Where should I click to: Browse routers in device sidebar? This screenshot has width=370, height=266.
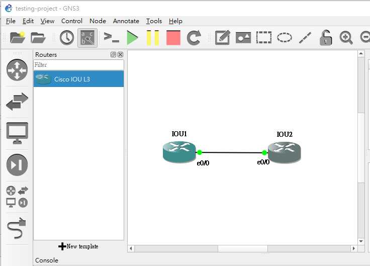17,70
